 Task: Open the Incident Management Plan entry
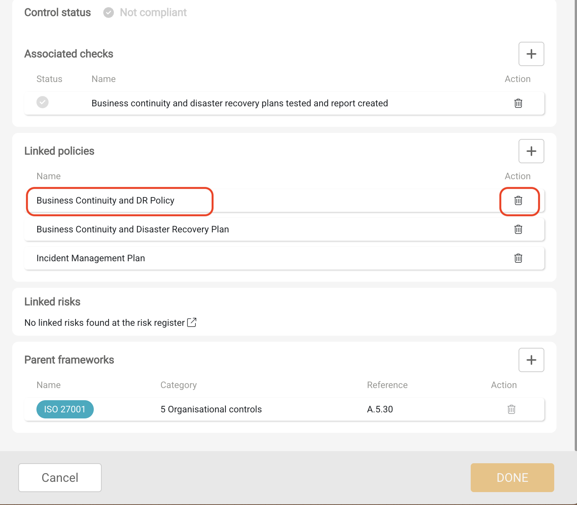[91, 258]
